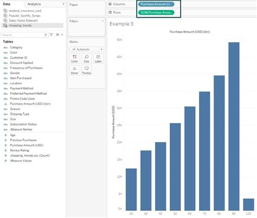Open the Tooltip marks card
257x218 pixels.
pos(87,70)
